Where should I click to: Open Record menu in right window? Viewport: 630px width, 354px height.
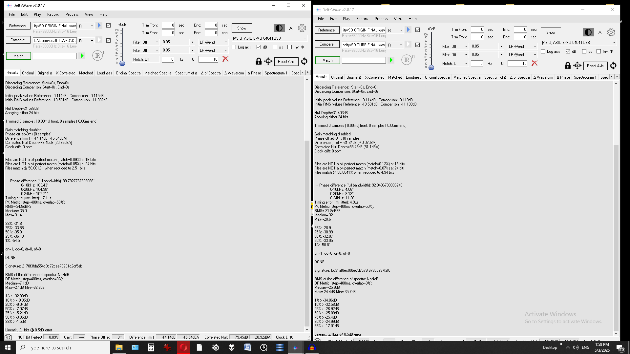pyautogui.click(x=362, y=19)
